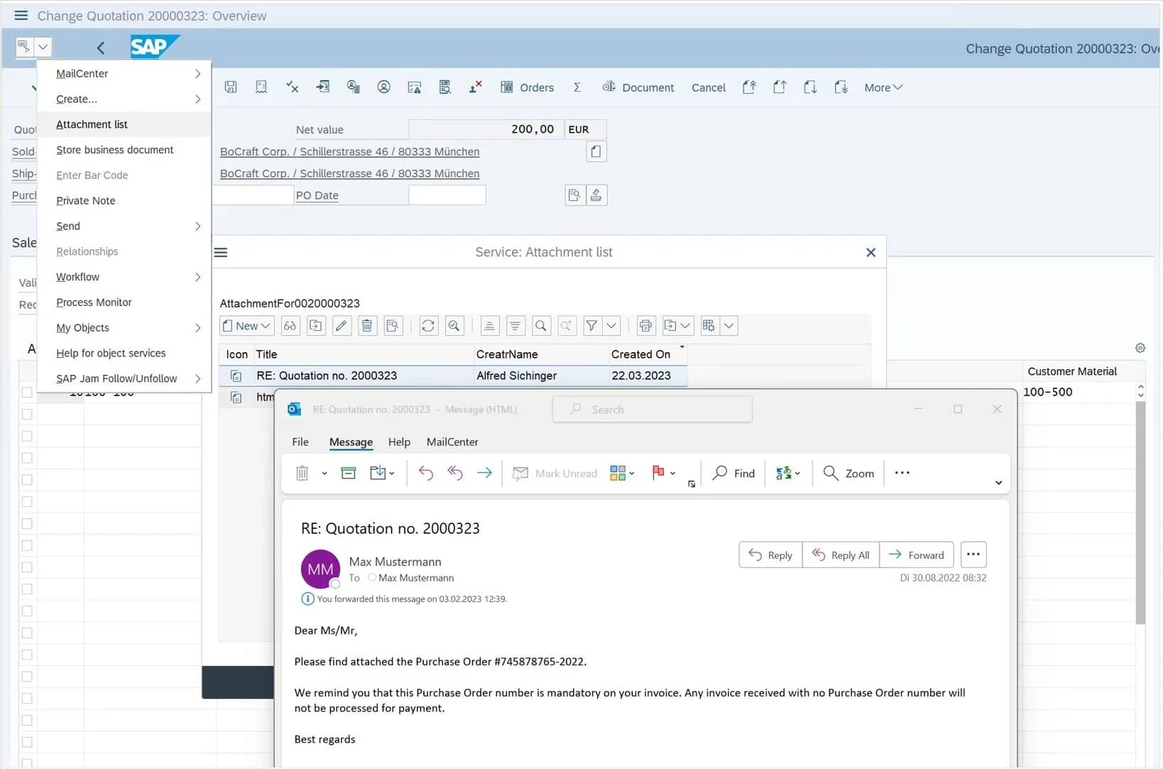Select Help for object services

[124, 353]
